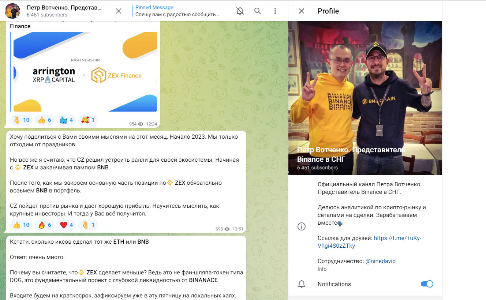This screenshot has width=486, height=300.
Task: Toggle the Notifications switch
Action: [427, 284]
